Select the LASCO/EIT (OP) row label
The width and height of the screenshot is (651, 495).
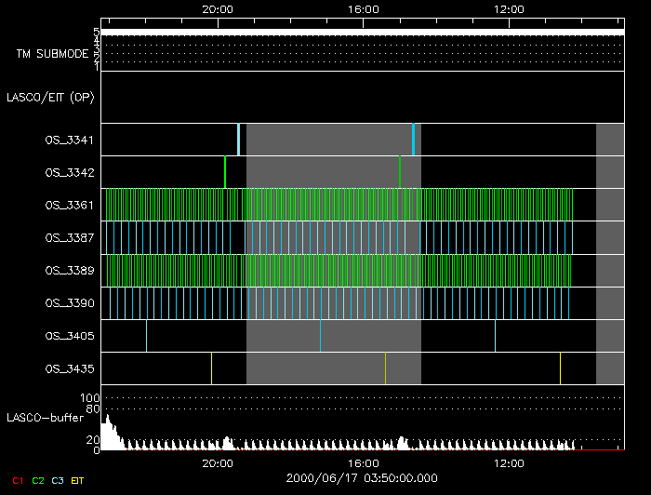click(50, 98)
